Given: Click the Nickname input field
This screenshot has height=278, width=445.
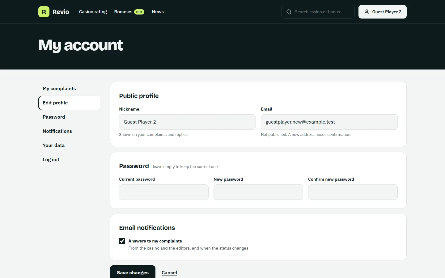Looking at the screenshot, I should tap(187, 122).
